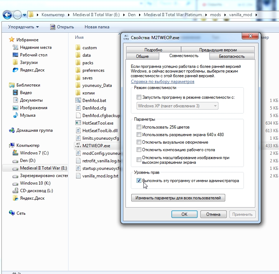
Task: Open Справка по выбору параметров link
Action: [162, 82]
